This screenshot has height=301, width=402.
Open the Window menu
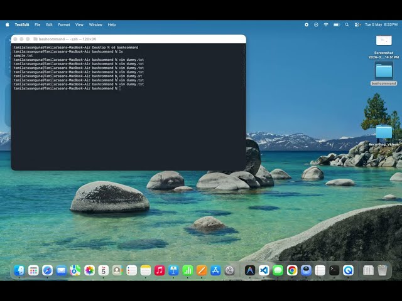click(x=95, y=24)
